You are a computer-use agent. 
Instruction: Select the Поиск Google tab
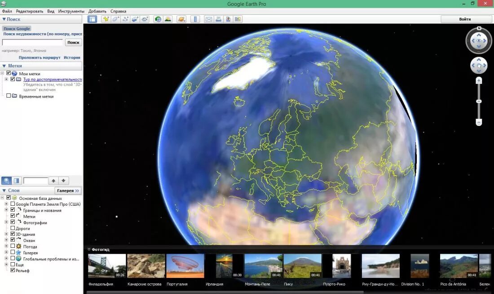[x=17, y=29]
